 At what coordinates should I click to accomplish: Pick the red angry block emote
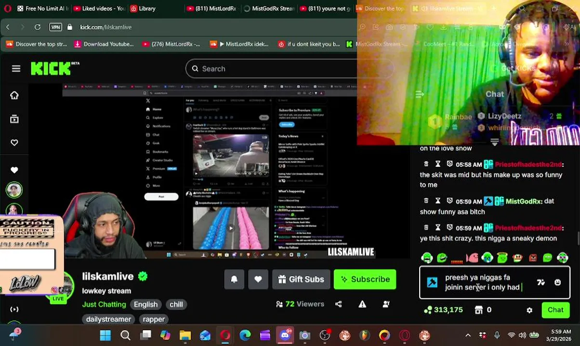pyautogui.click(x=532, y=258)
